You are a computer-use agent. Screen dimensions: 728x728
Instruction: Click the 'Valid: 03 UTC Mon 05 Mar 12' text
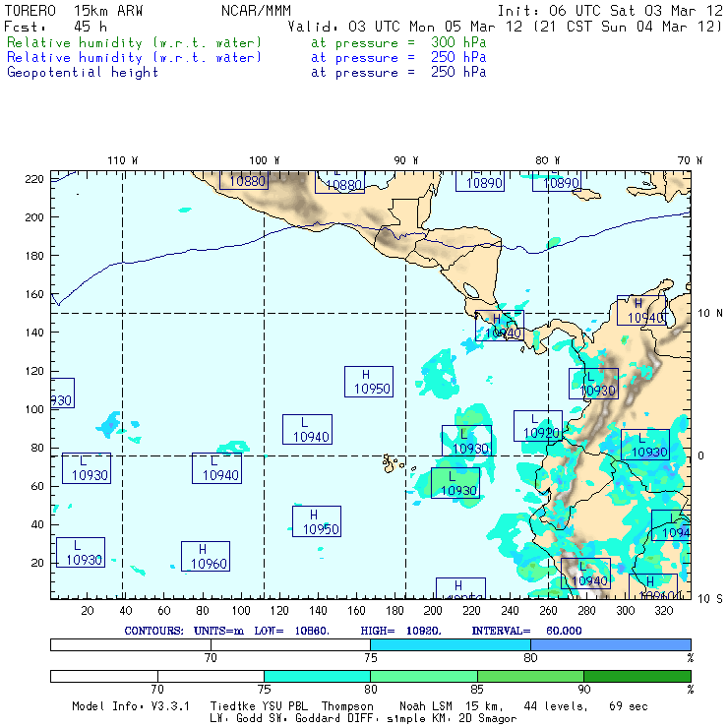pyautogui.click(x=405, y=27)
